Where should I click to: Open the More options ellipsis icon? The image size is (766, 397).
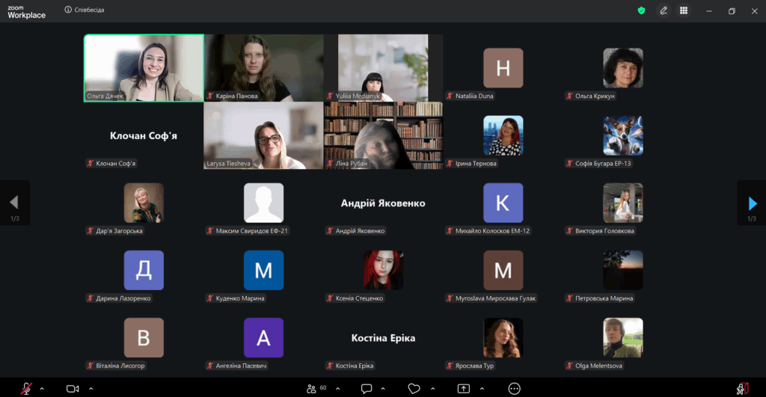515,389
